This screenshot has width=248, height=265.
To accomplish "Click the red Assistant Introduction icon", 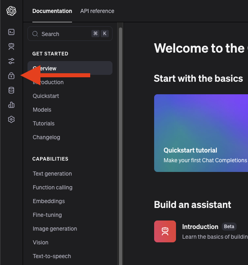I will [165, 231].
